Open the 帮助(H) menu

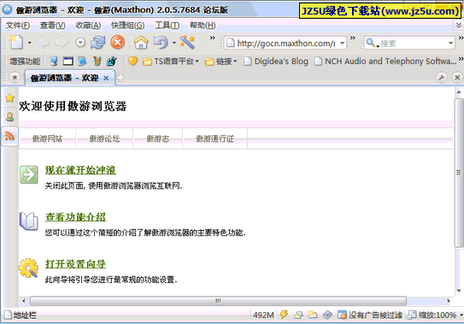203,26
